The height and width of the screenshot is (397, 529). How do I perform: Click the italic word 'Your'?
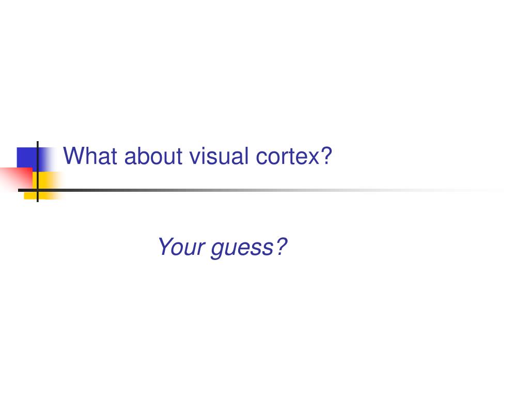pyautogui.click(x=181, y=247)
